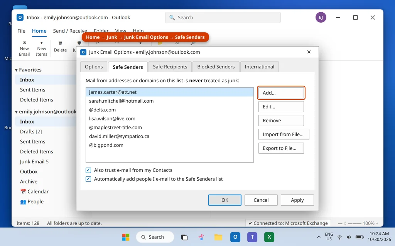
Task: Click the volume speaker tray icon
Action: (x=349, y=237)
